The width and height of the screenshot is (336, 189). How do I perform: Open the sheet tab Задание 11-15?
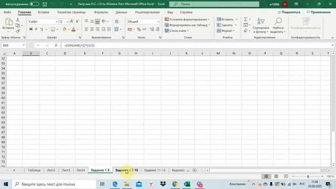(x=154, y=170)
